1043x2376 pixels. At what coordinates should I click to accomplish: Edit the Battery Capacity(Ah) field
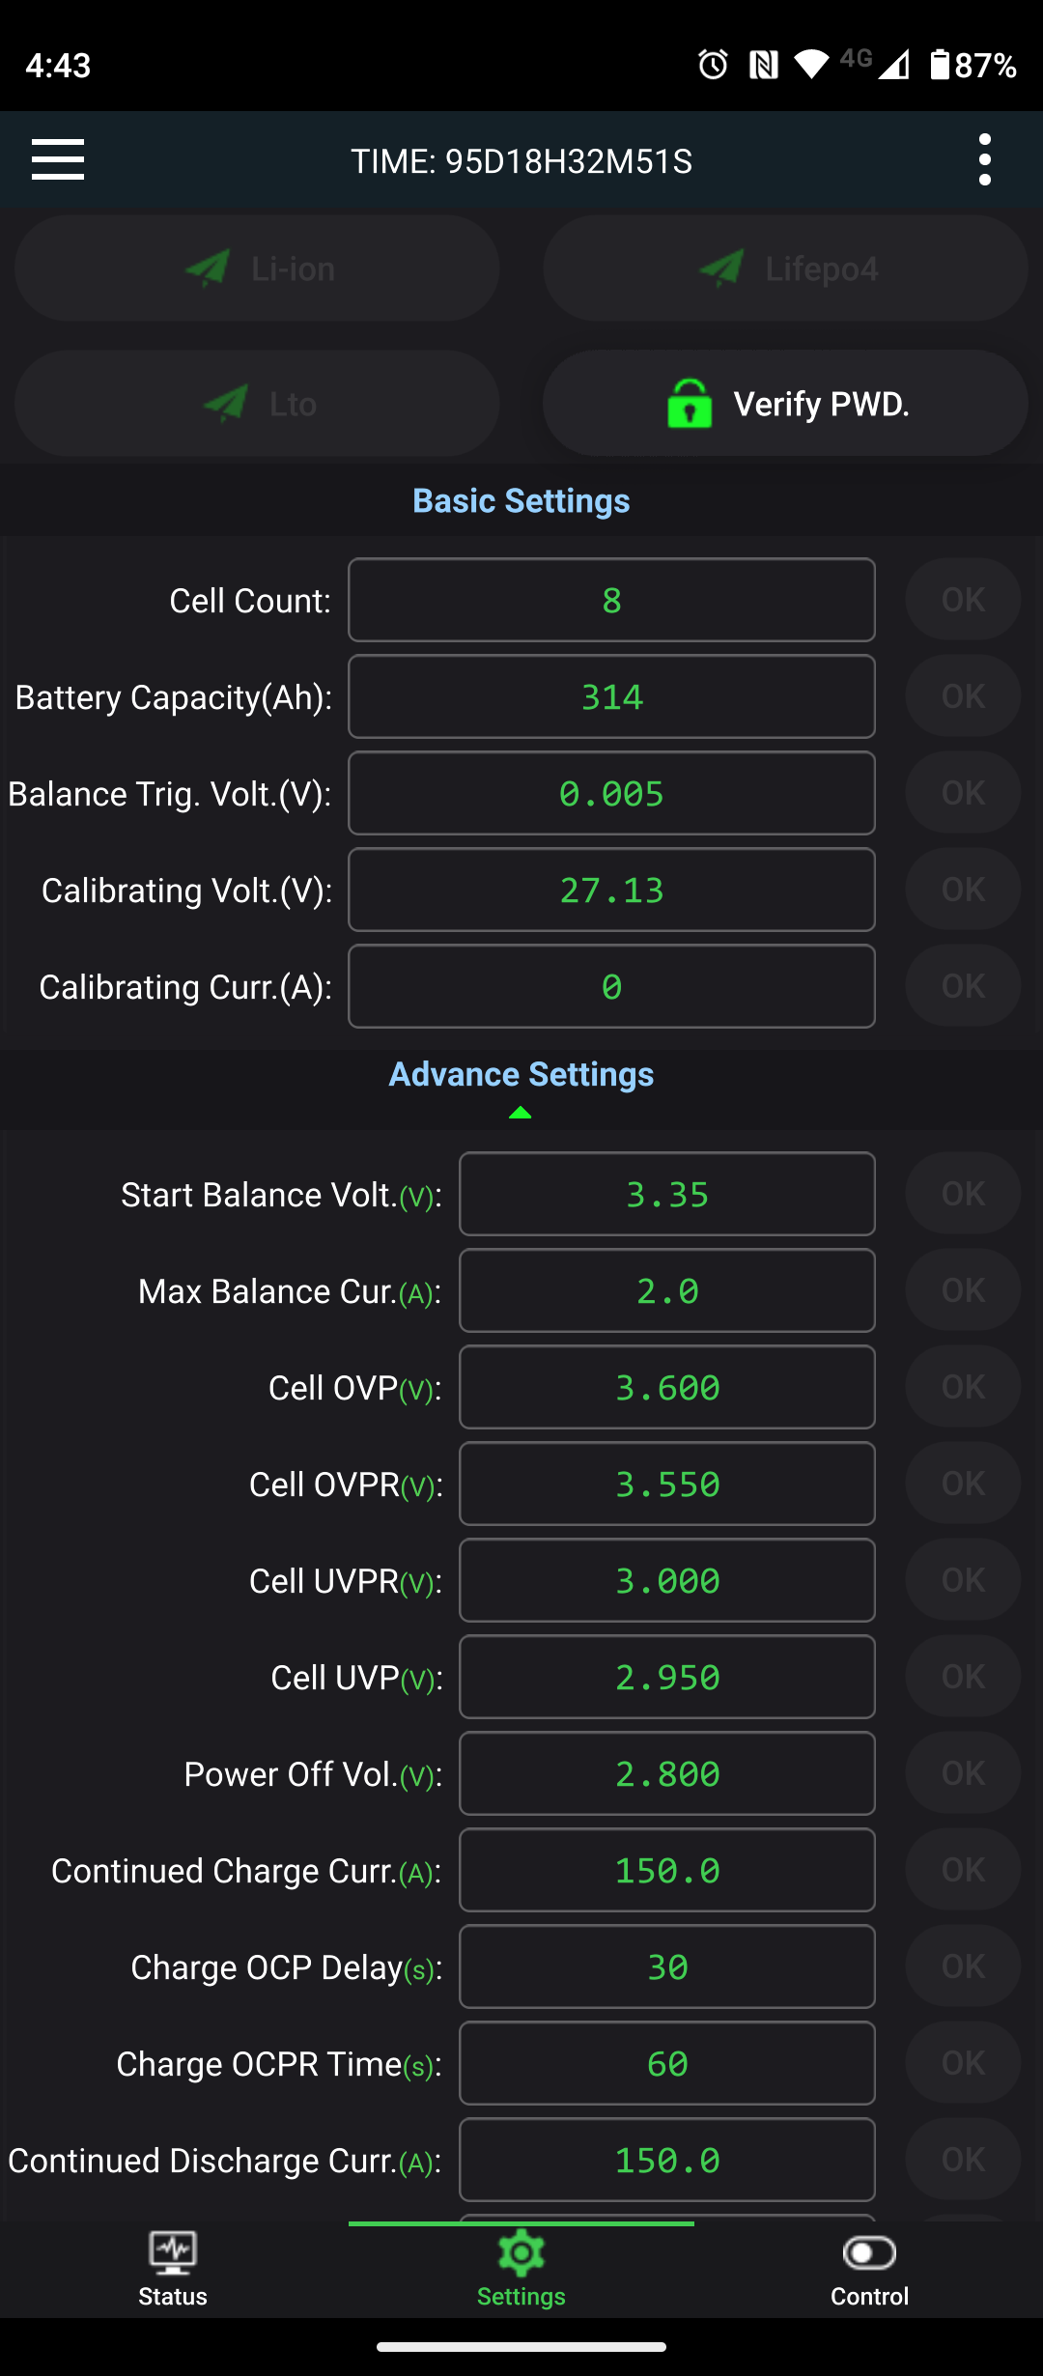point(611,696)
